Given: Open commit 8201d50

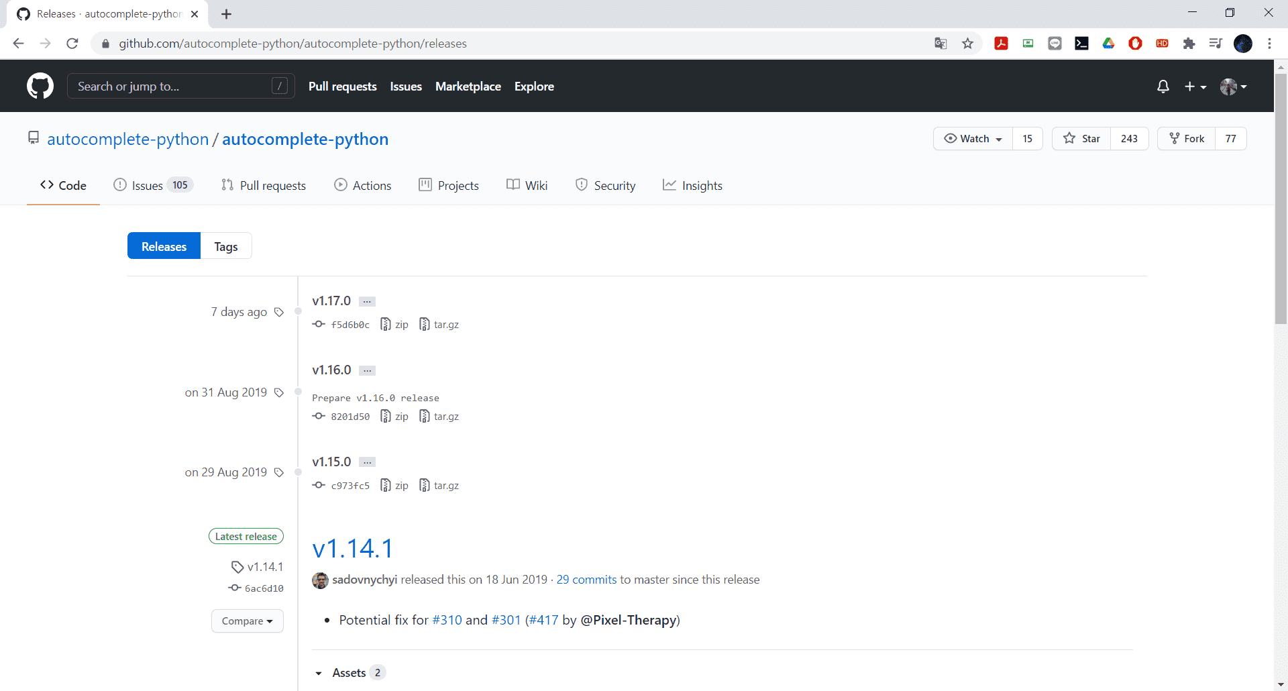Looking at the screenshot, I should (341, 417).
